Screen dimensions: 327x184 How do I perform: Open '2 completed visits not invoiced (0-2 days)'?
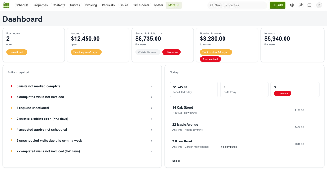tap(82, 151)
